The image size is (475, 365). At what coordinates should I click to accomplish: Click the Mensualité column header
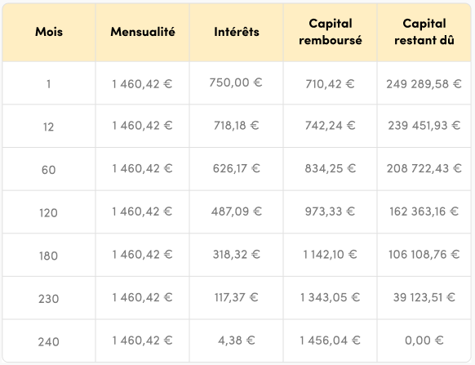tap(143, 32)
